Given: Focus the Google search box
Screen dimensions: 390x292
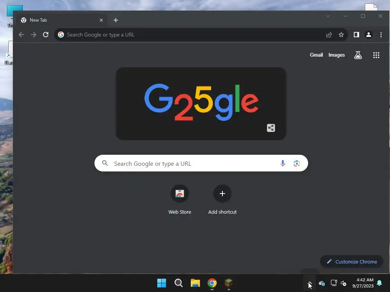Looking at the screenshot, I should click(x=201, y=163).
